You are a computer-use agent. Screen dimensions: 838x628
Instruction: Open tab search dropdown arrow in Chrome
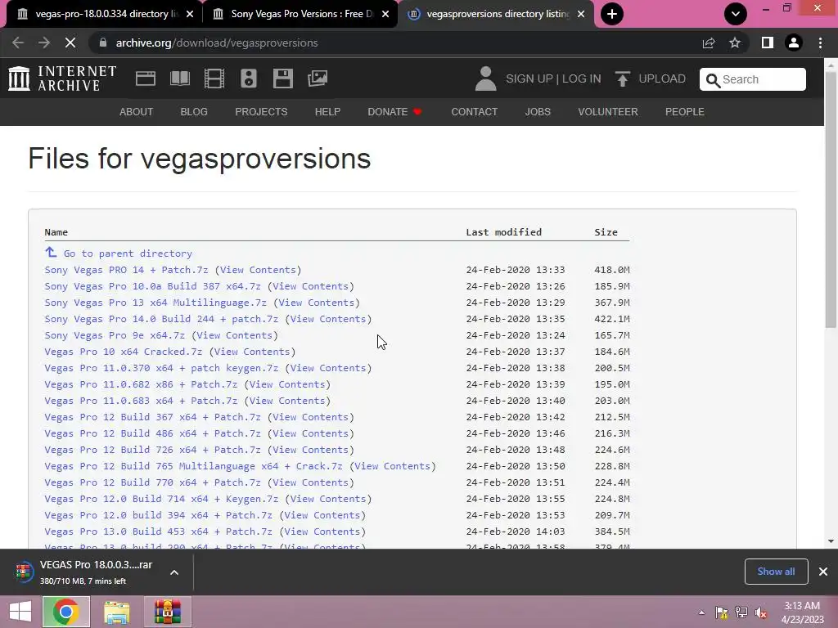pos(736,14)
